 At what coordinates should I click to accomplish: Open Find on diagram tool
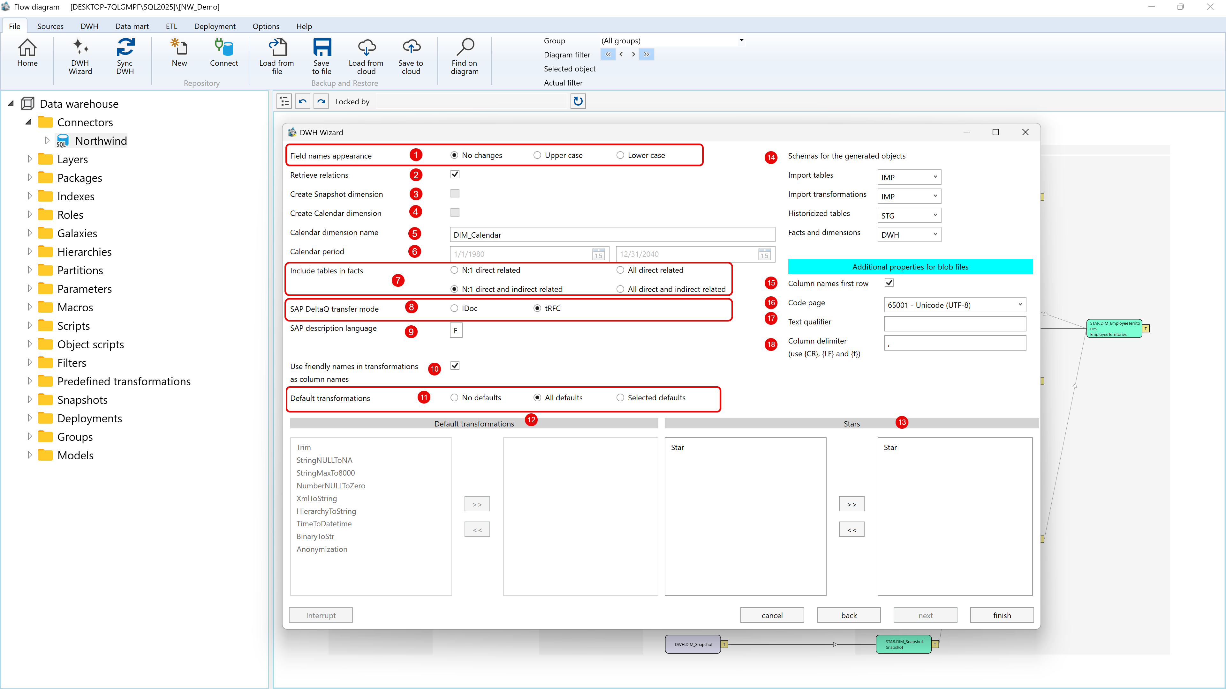point(465,56)
